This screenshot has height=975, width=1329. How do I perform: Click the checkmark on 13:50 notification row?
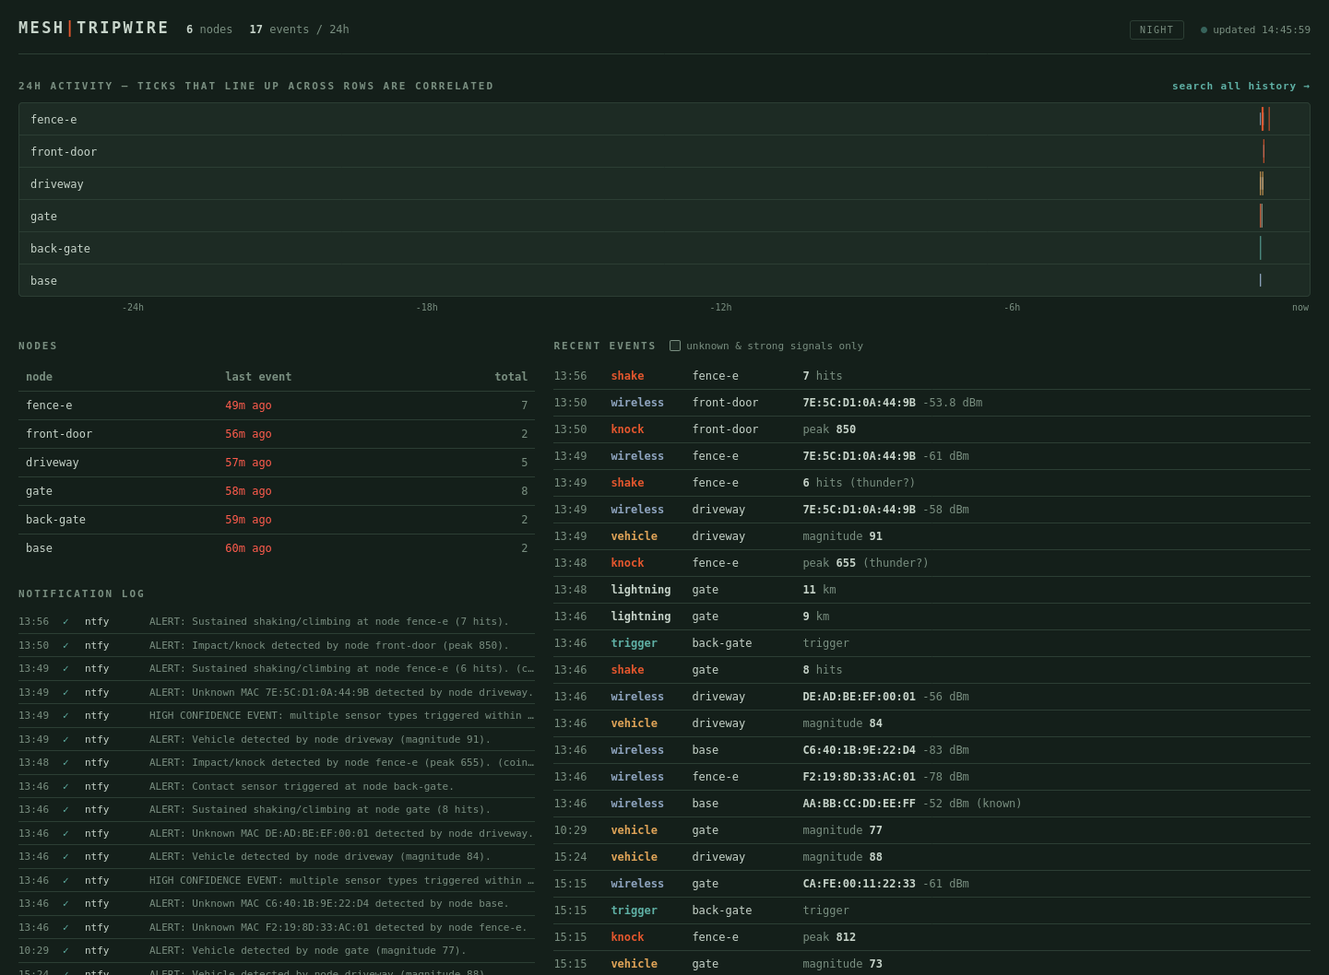65,646
